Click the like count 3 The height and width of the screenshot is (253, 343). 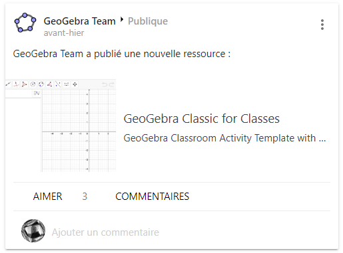(x=85, y=197)
